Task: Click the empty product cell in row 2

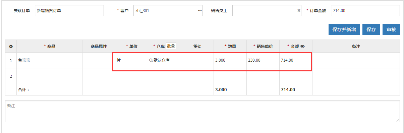Action: [50, 76]
